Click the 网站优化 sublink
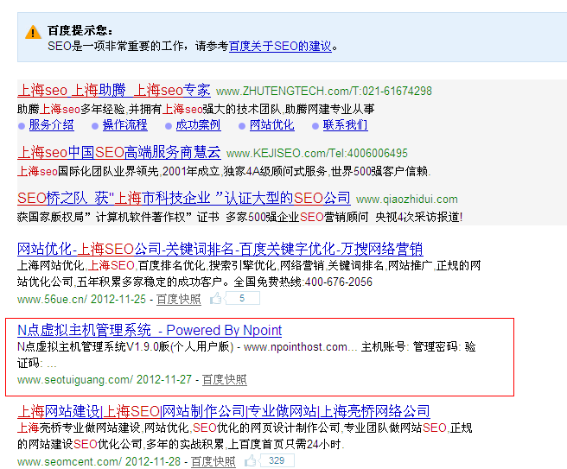This screenshot has height=469, width=567. [x=271, y=124]
